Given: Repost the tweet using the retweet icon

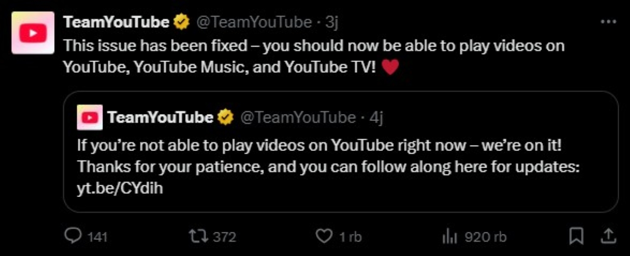Looking at the screenshot, I should click(199, 236).
